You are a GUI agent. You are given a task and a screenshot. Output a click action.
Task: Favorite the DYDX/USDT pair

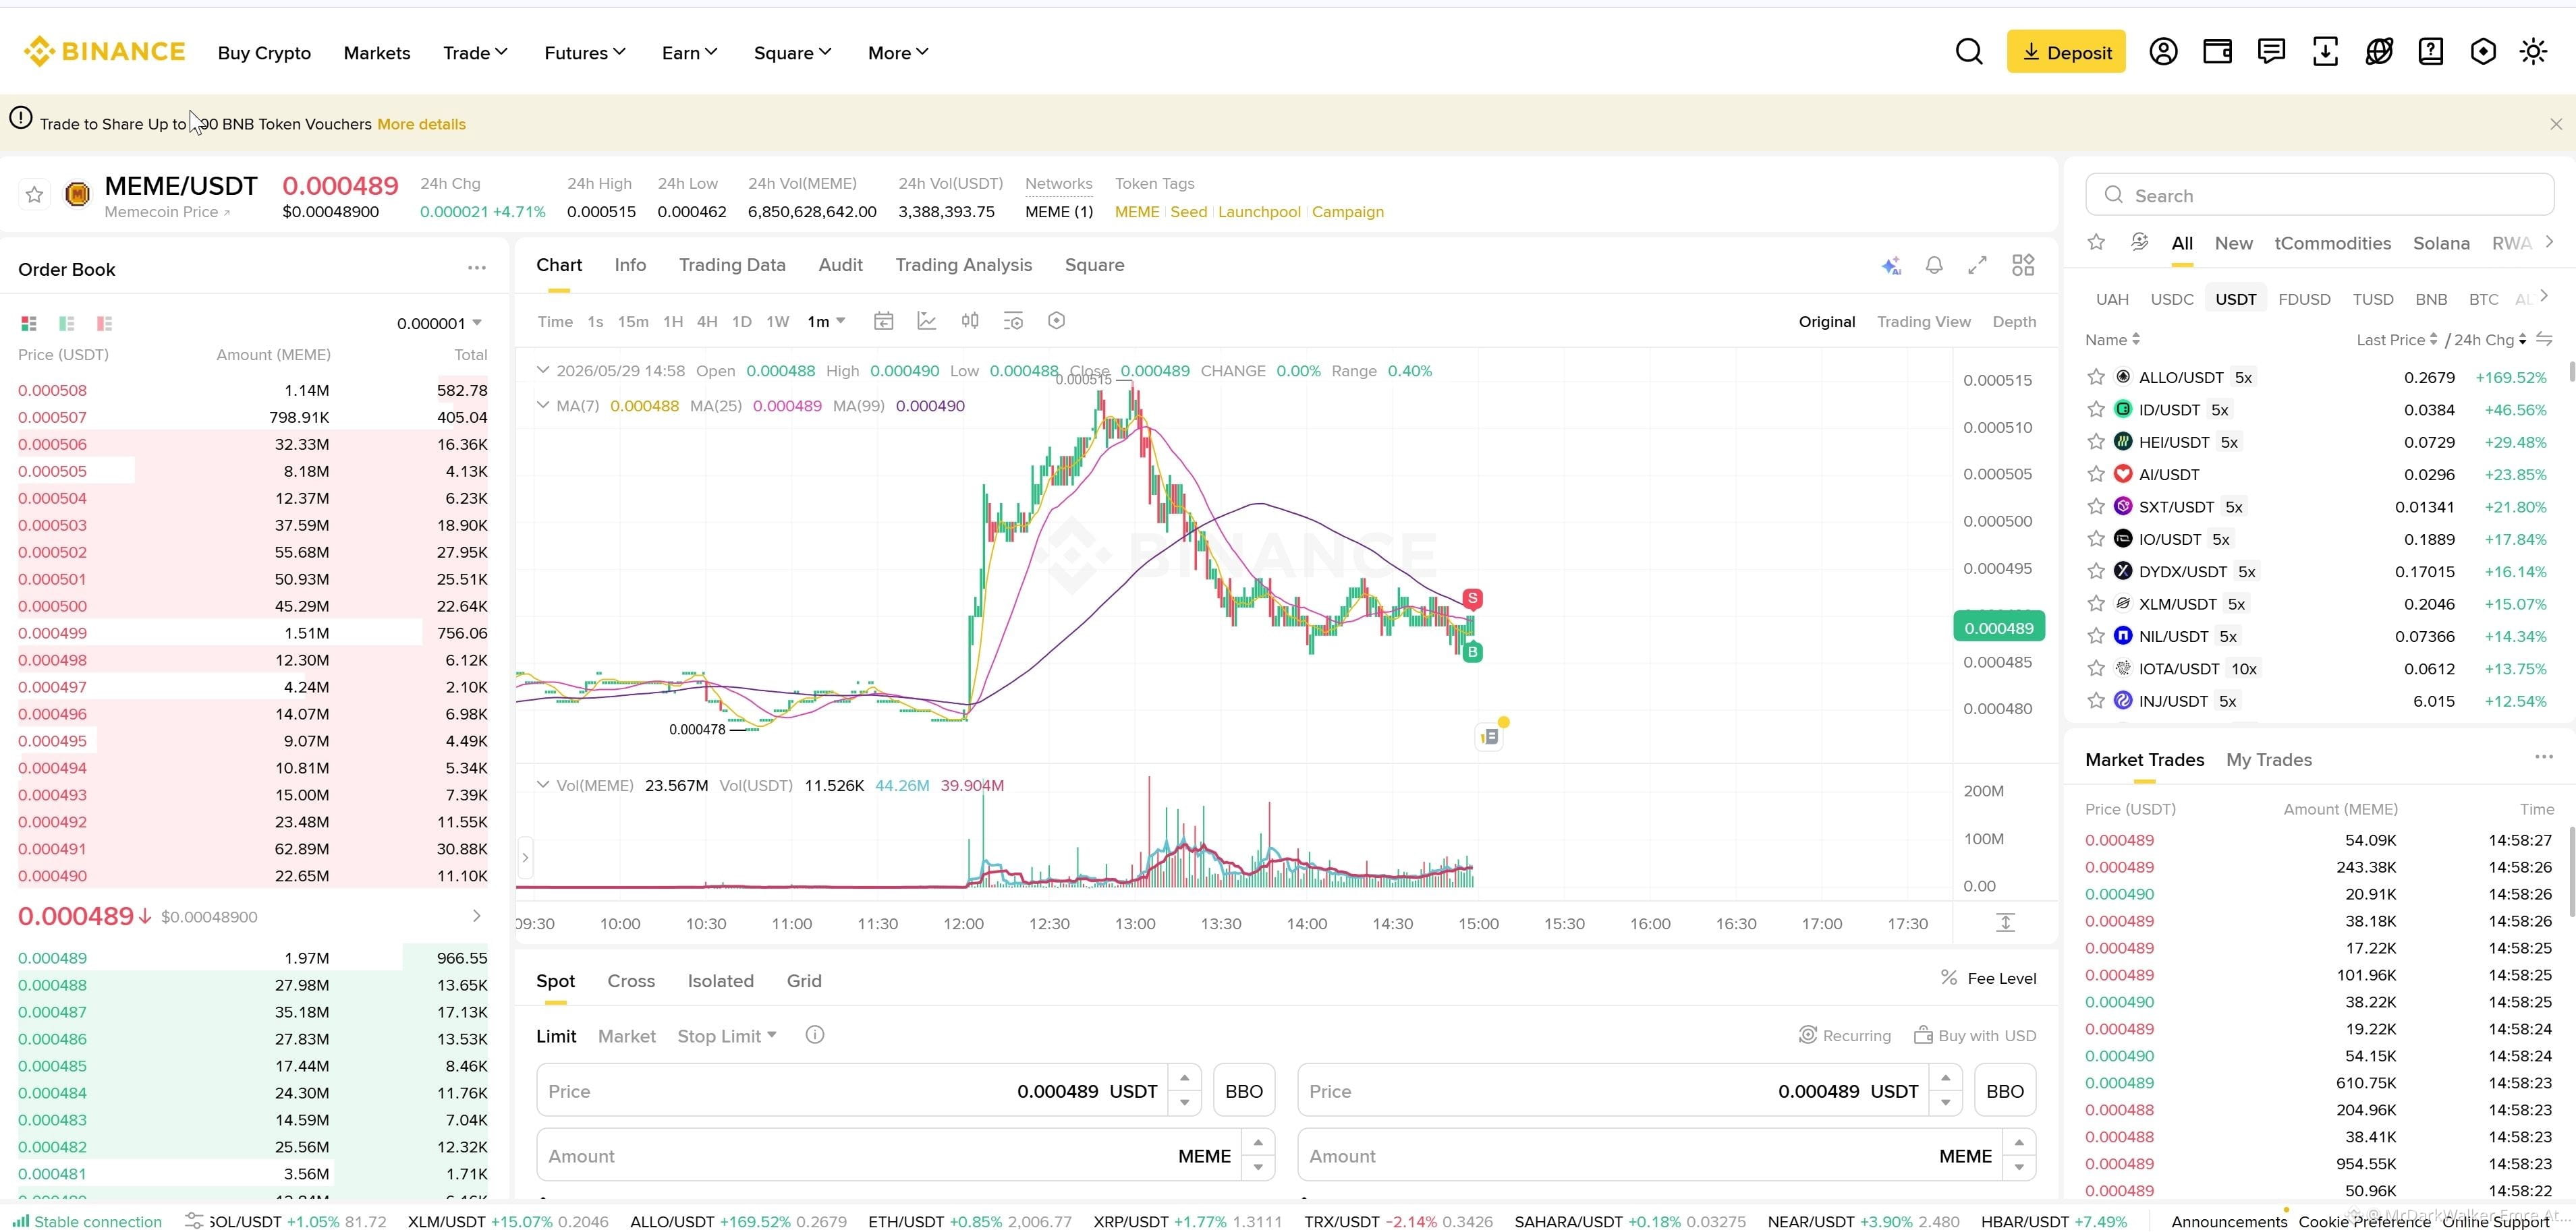[2096, 572]
